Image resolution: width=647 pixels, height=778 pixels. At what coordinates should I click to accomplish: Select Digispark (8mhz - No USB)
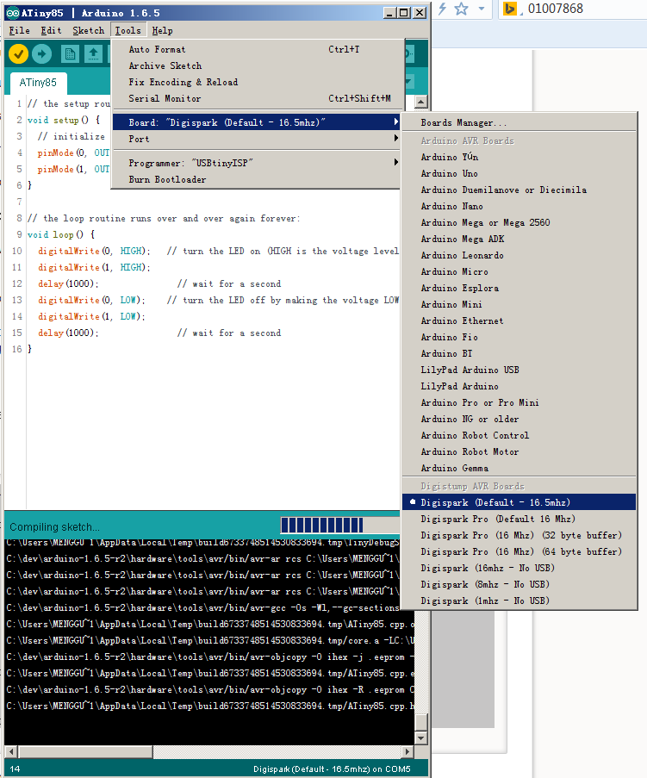pyautogui.click(x=519, y=584)
